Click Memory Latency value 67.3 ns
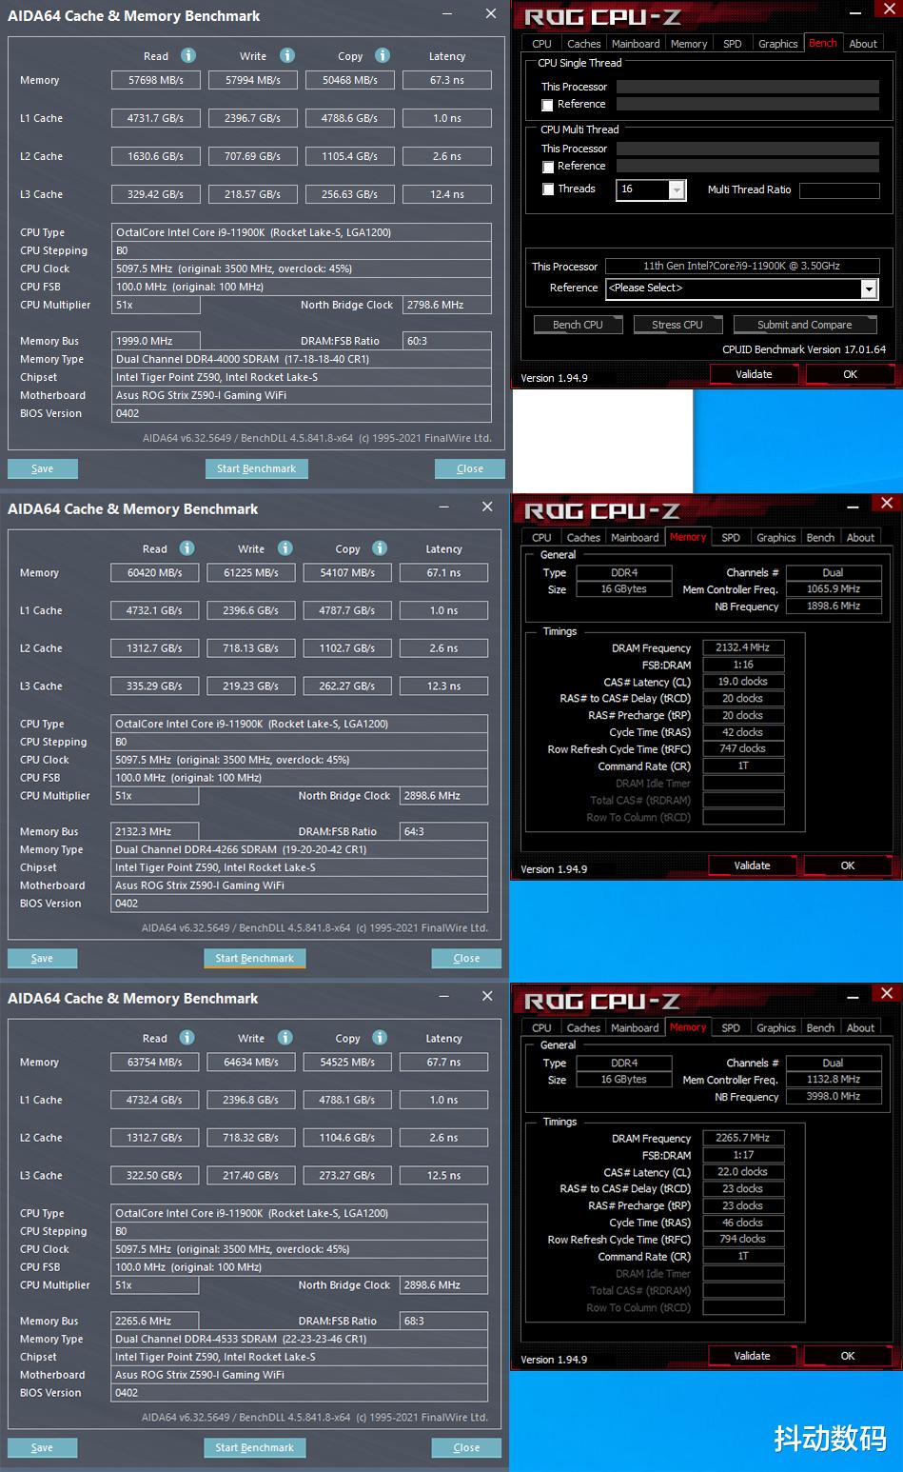 (x=447, y=80)
